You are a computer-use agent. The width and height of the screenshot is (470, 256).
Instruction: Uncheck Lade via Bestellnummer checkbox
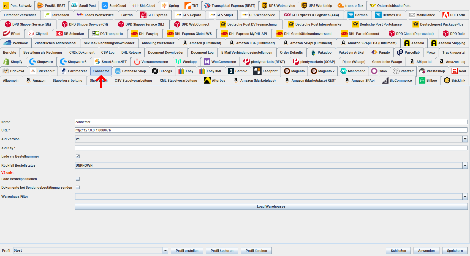[x=78, y=156]
